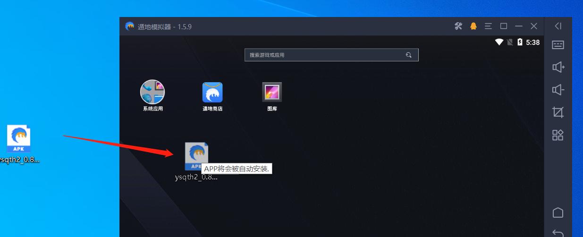Click the Wi-Fi status icon
This screenshot has width=583, height=237.
(x=499, y=42)
